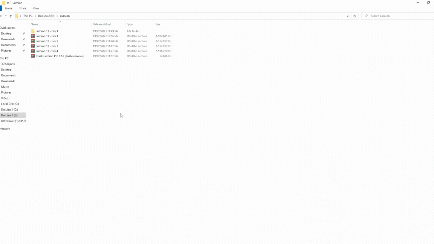Open Downloads under Quick access

click(x=8, y=39)
